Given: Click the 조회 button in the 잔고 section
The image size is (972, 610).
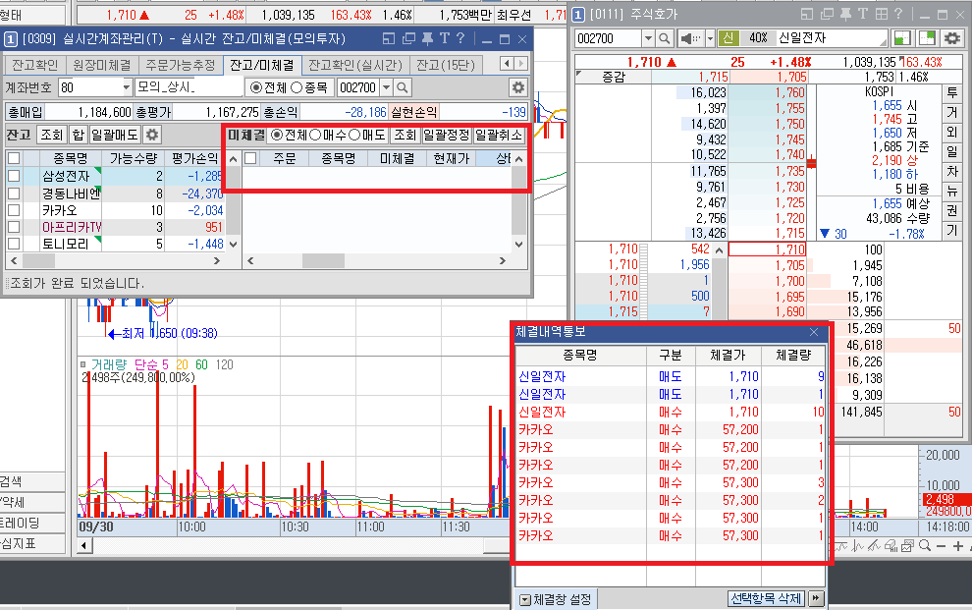Looking at the screenshot, I should click(51, 135).
